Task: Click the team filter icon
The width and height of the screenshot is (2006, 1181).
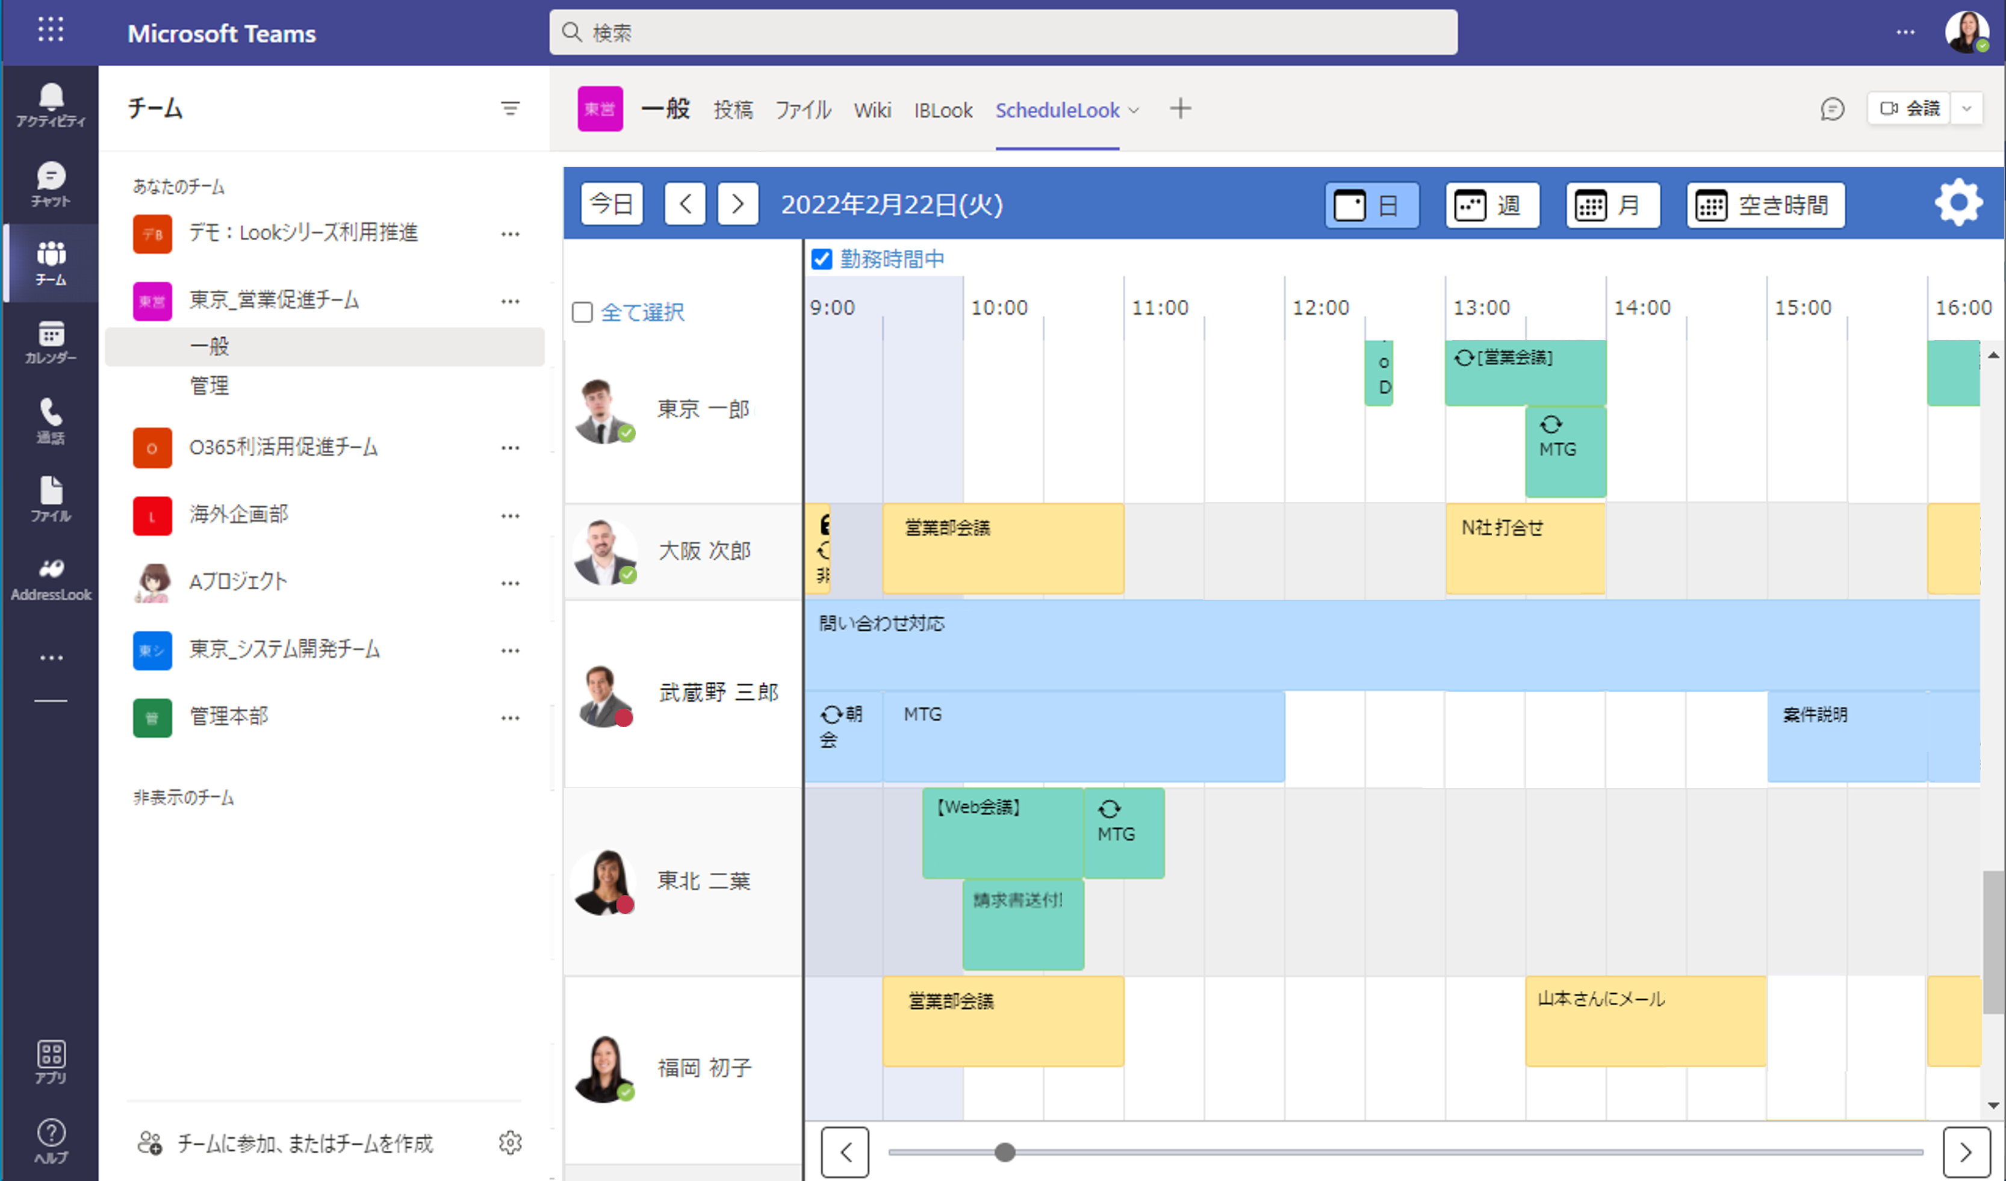Action: tap(509, 109)
